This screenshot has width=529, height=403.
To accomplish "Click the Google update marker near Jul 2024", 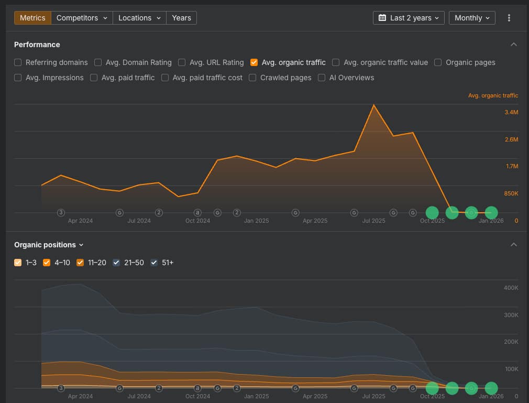I will click(119, 213).
